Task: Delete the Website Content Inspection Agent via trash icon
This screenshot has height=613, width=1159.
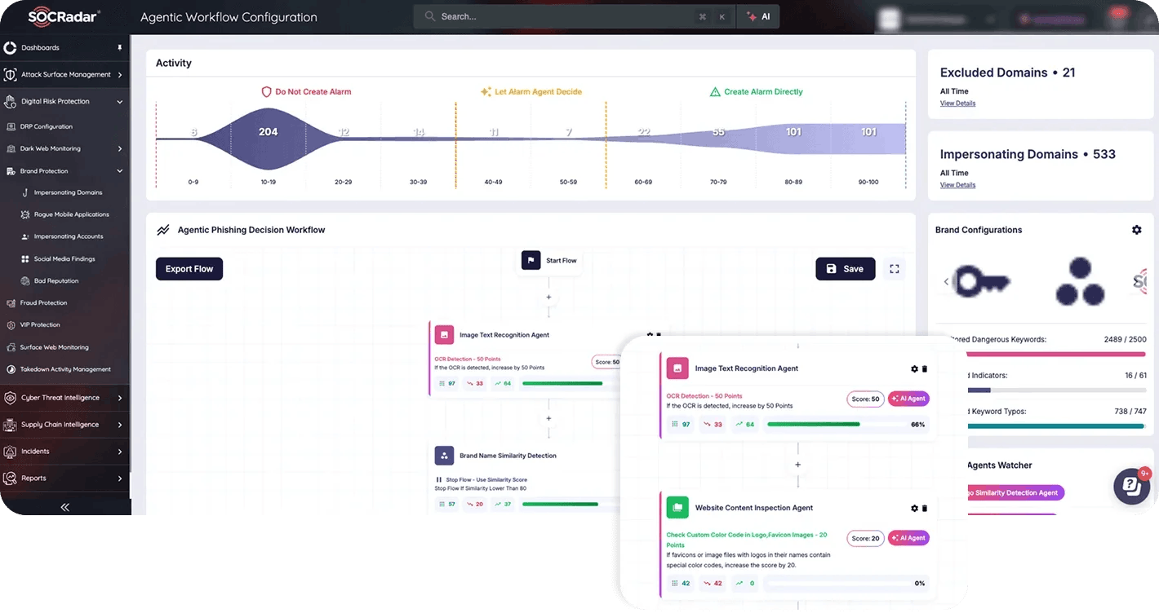Action: click(x=925, y=507)
